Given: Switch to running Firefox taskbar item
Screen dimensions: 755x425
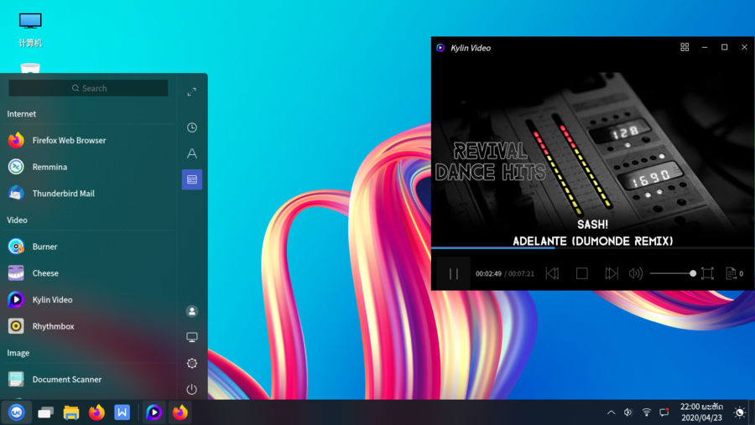Looking at the screenshot, I should coord(180,412).
